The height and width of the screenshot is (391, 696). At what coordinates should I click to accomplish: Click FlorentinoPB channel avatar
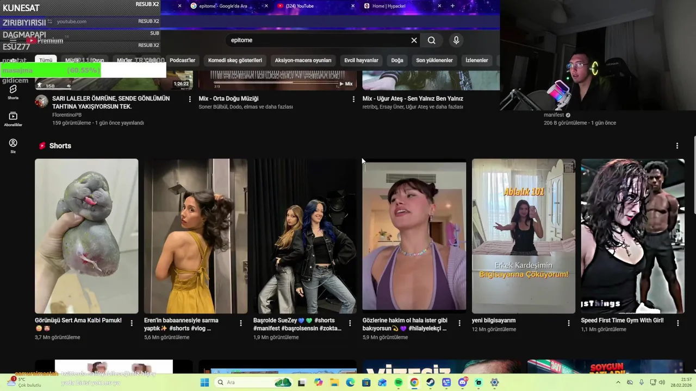point(41,102)
